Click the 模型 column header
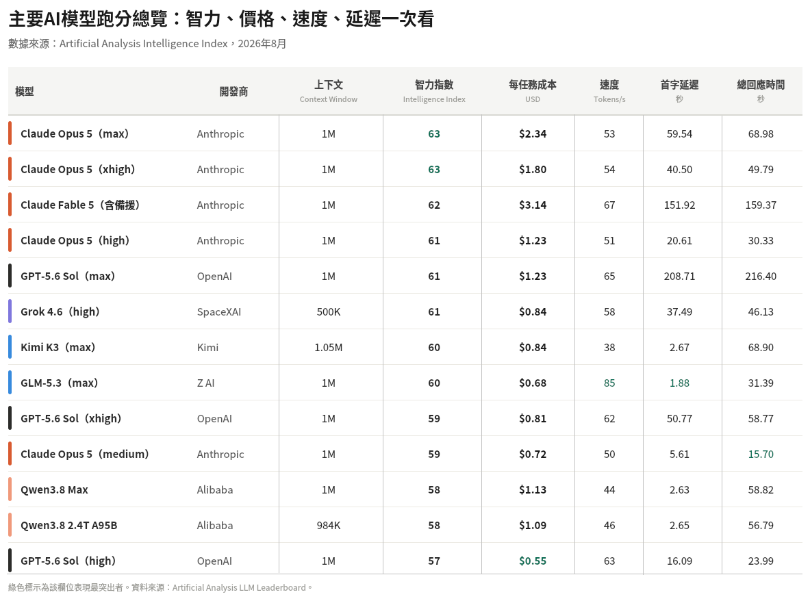The image size is (810, 601). 24,92
